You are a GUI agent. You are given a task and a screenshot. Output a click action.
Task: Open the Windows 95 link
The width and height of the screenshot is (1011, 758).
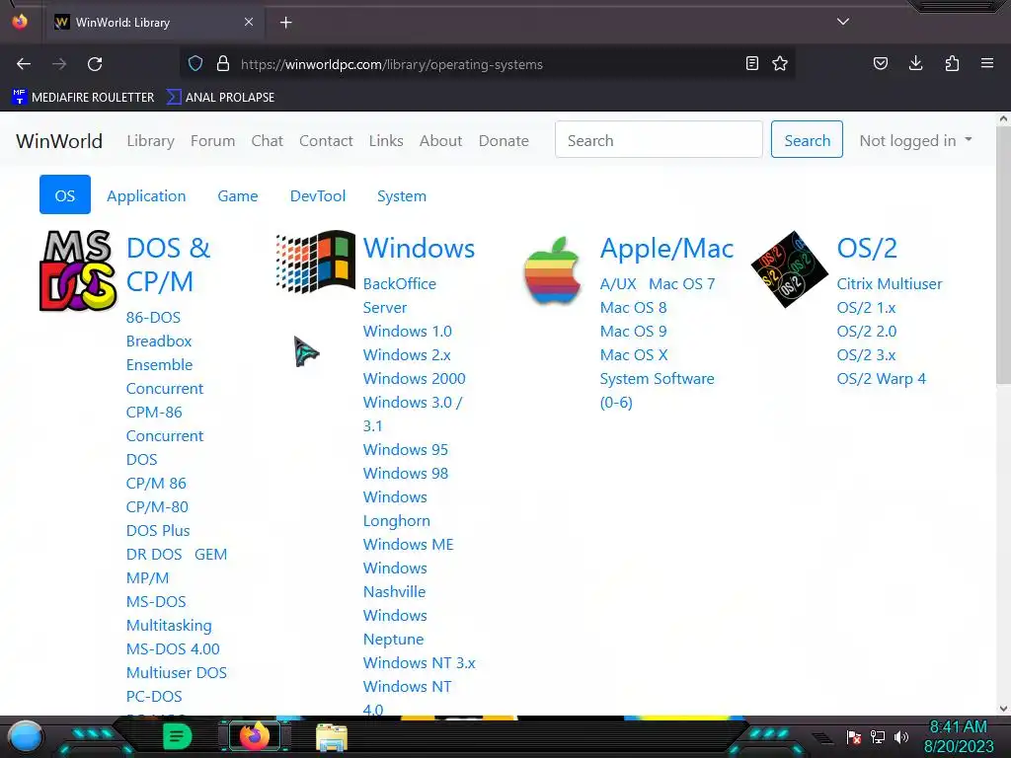tap(406, 449)
